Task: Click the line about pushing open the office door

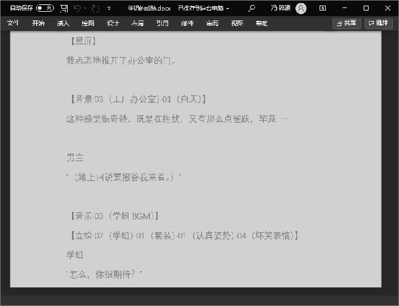Action: click(x=120, y=61)
